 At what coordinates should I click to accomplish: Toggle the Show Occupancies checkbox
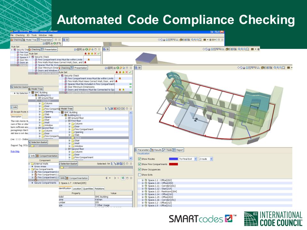(139, 169)
